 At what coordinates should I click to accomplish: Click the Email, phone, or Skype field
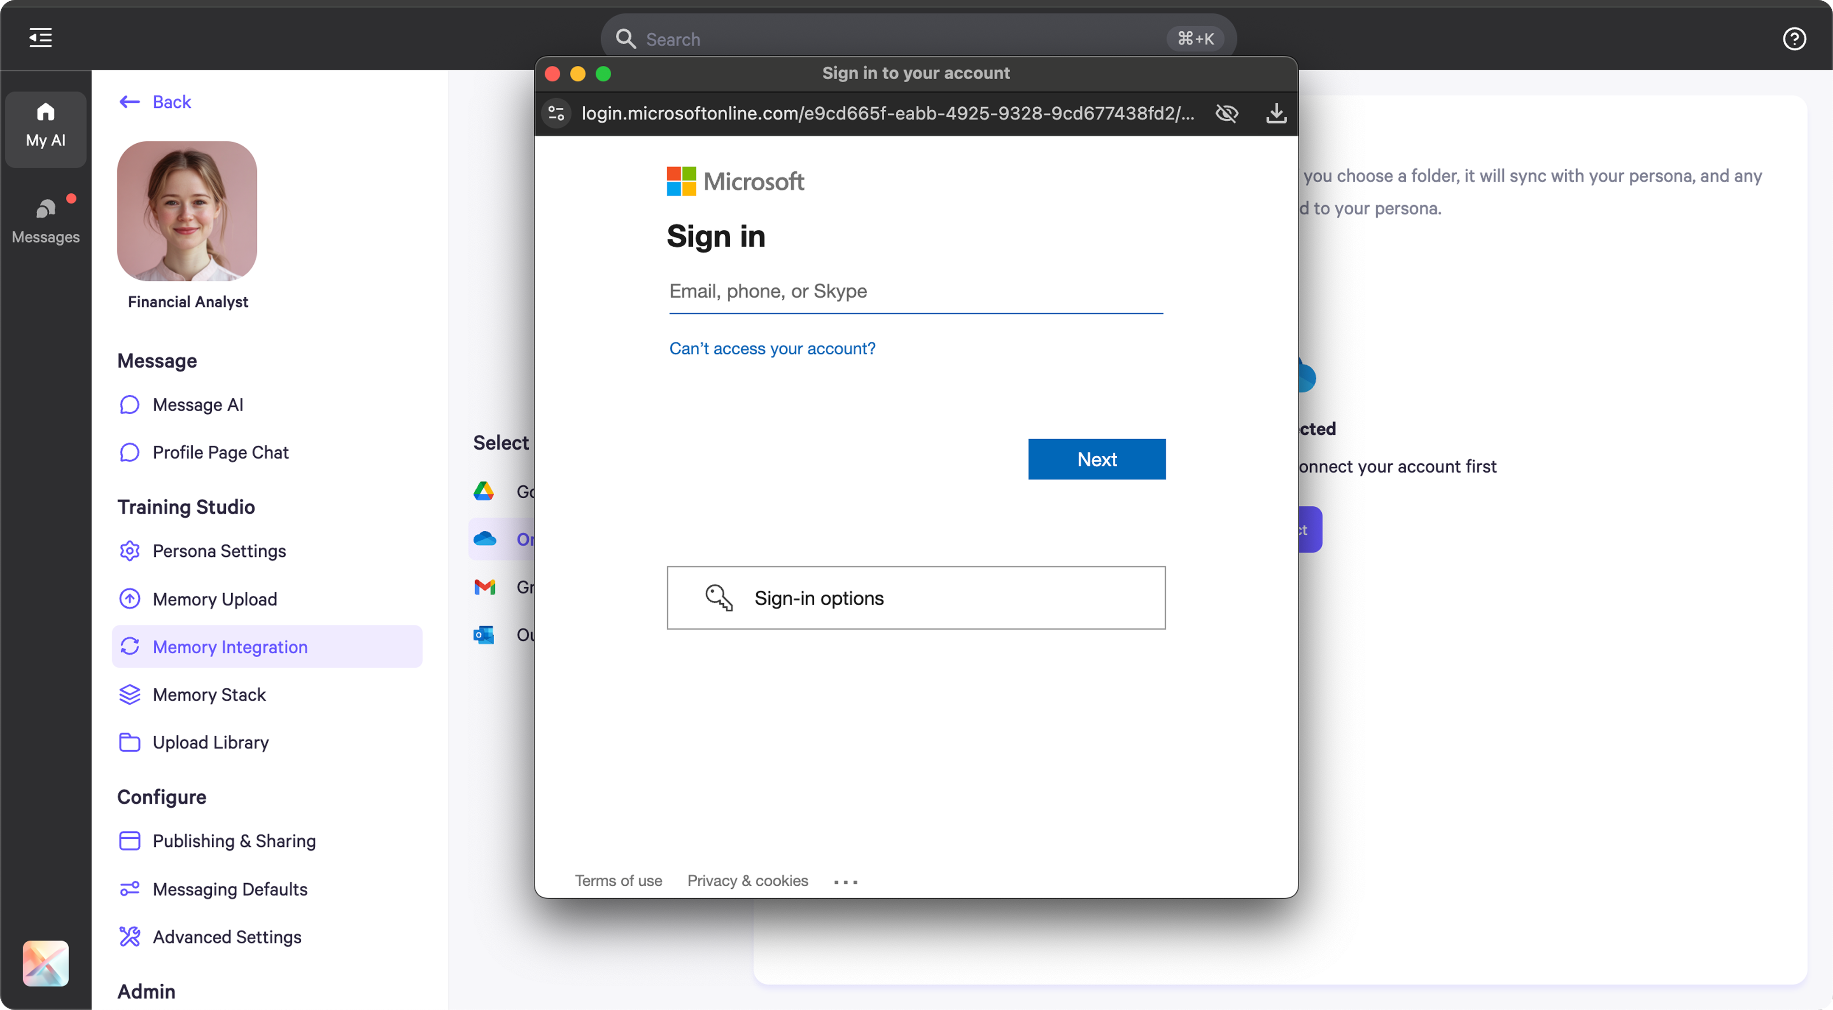916,292
